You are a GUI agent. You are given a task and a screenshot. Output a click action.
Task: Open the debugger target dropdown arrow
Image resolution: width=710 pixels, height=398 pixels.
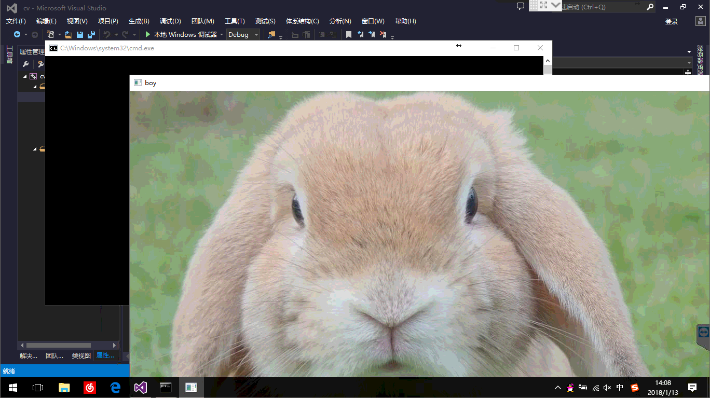222,35
